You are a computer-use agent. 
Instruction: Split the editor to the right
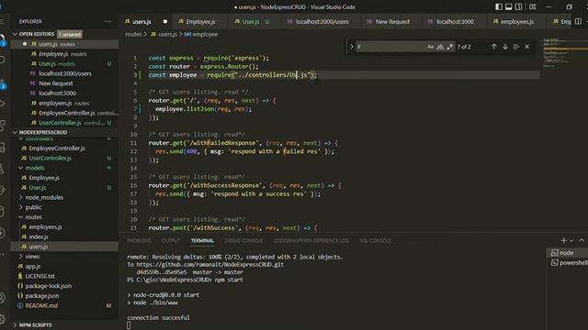(x=578, y=21)
